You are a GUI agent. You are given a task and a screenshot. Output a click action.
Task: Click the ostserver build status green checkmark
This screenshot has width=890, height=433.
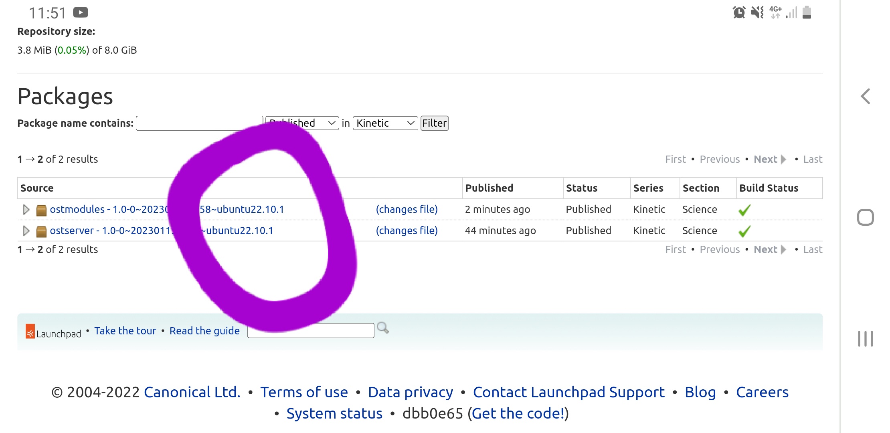(744, 231)
